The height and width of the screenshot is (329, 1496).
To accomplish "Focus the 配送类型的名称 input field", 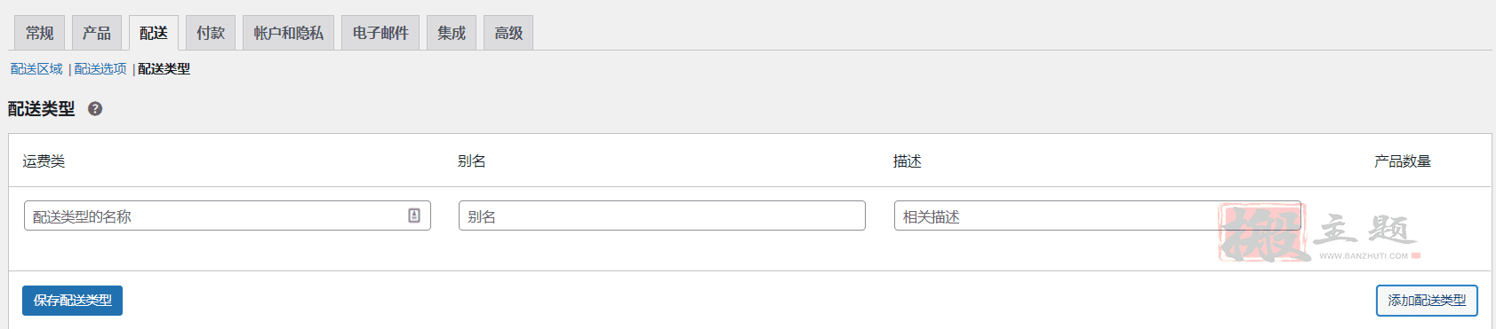I will pos(228,215).
